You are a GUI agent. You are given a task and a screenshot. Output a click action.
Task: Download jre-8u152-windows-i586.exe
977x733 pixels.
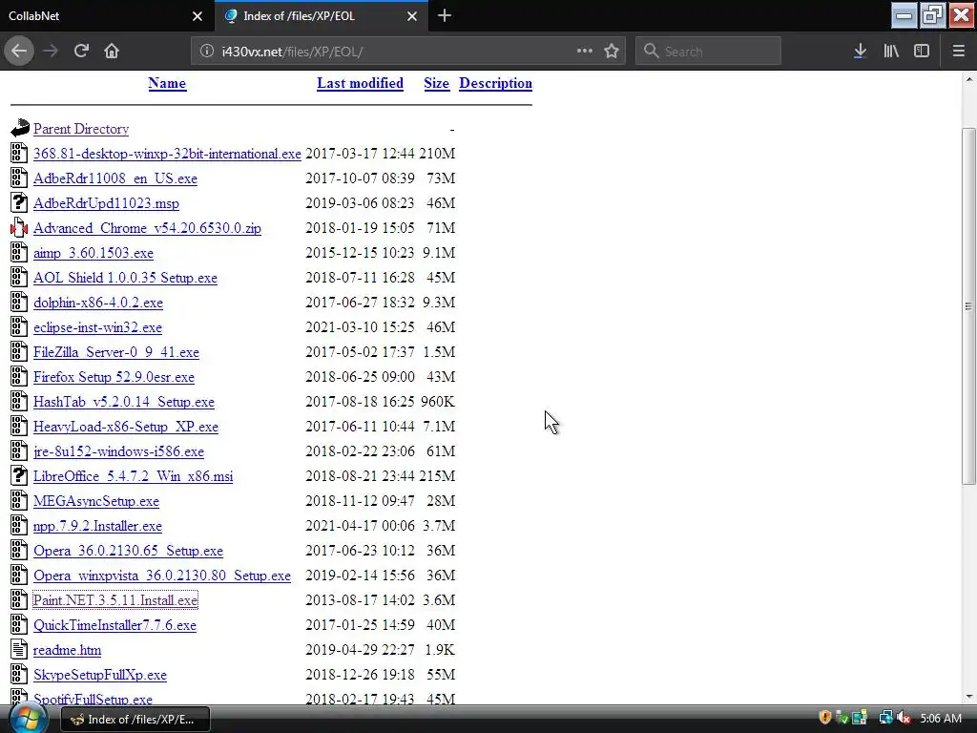118,451
